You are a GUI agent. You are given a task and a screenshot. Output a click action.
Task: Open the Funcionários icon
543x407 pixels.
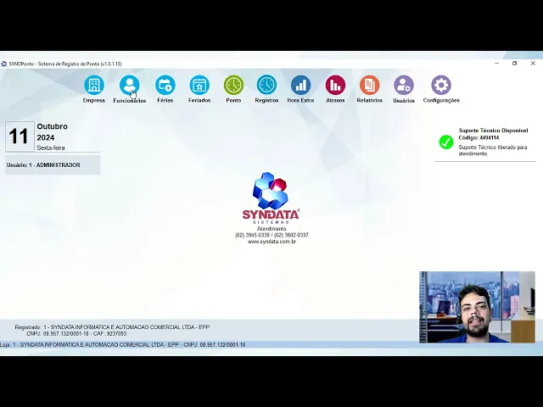pyautogui.click(x=130, y=85)
